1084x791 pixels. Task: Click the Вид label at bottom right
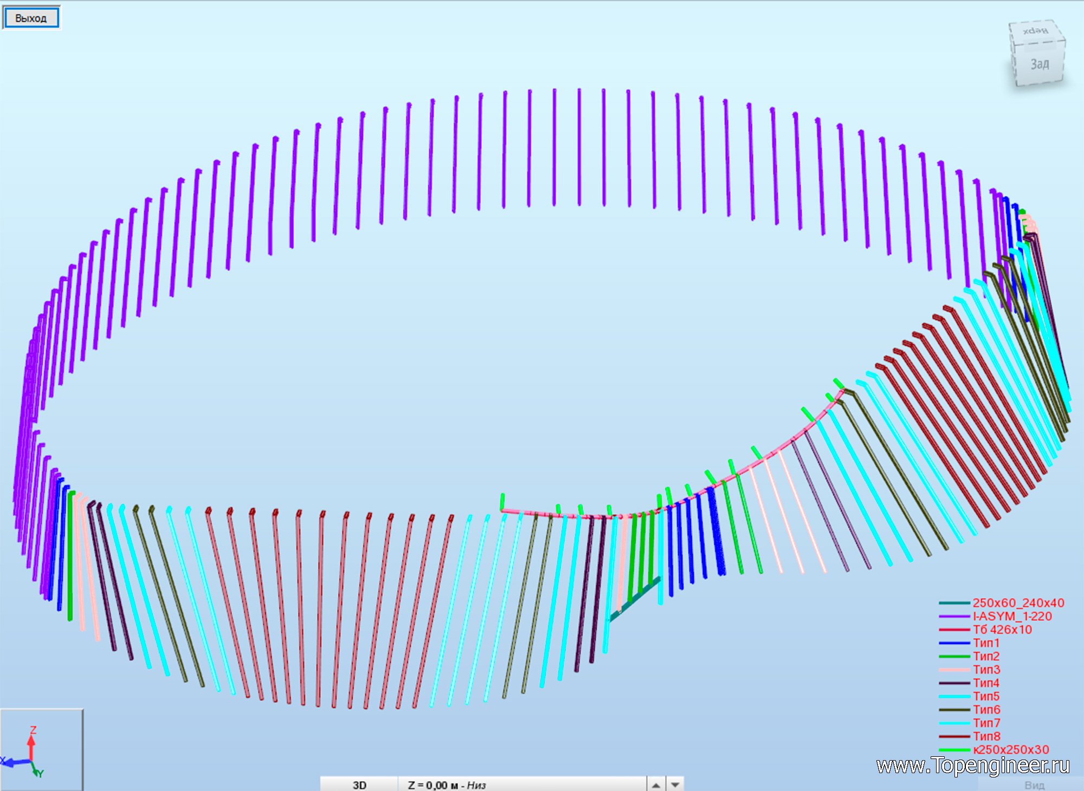(1034, 784)
